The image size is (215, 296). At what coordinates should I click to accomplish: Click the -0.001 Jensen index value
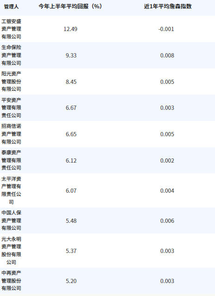(x=166, y=29)
